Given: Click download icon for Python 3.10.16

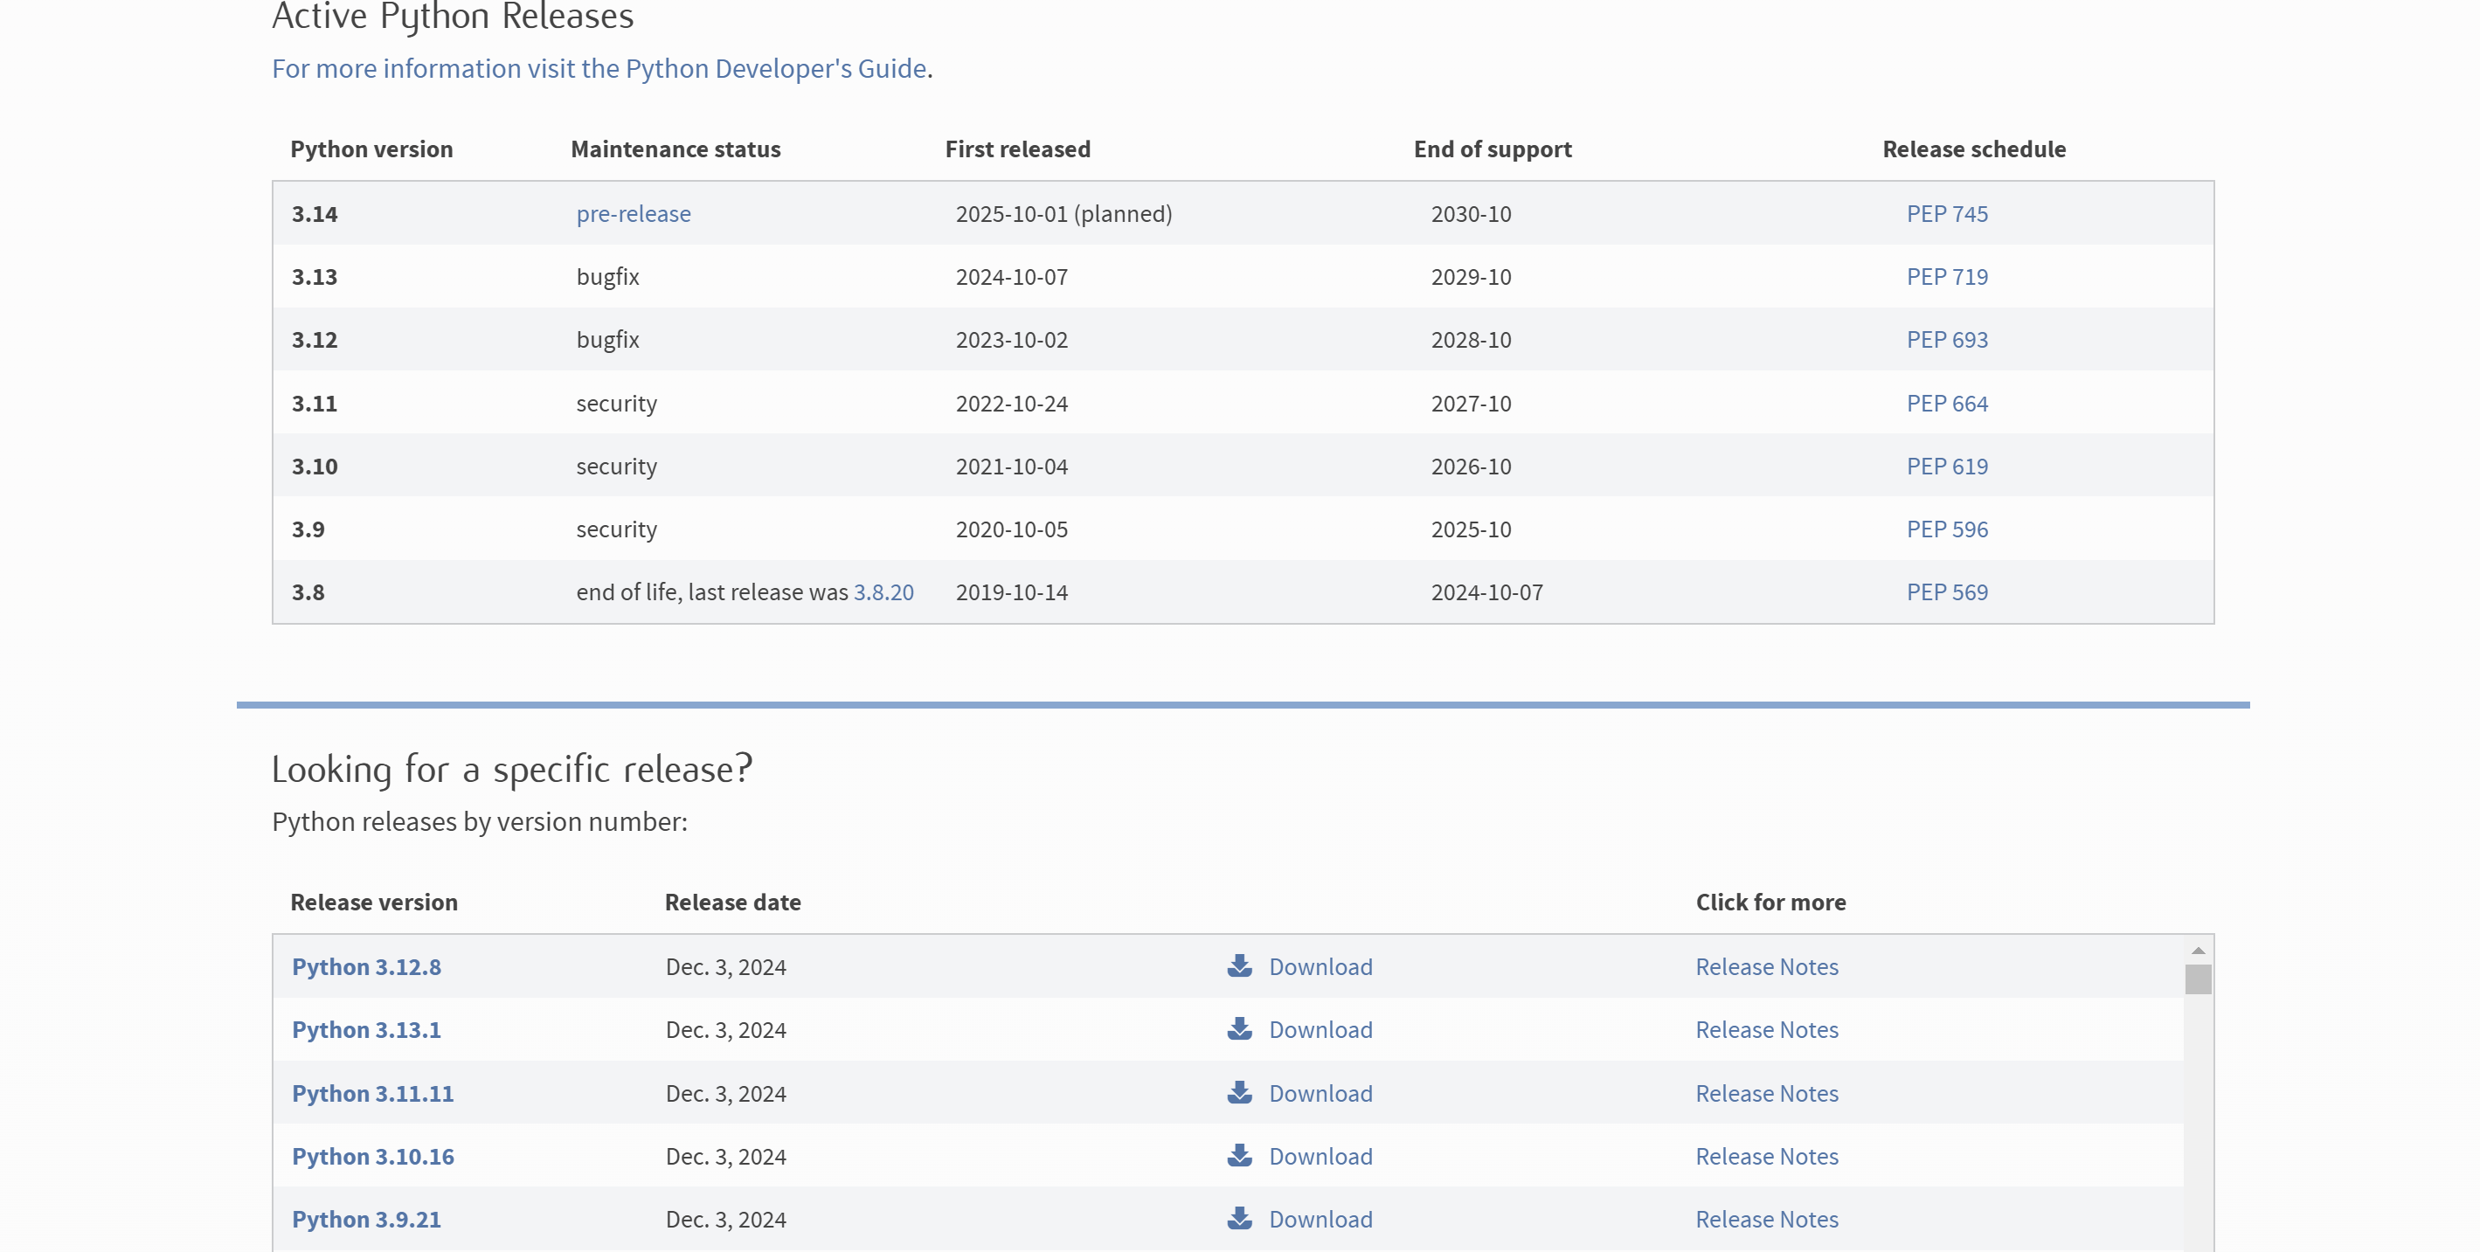Looking at the screenshot, I should point(1239,1155).
